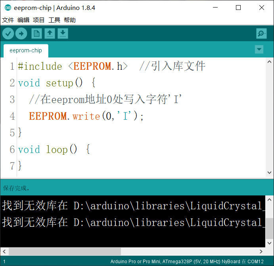
Task: Open the 文件 menu
Action: coord(8,20)
